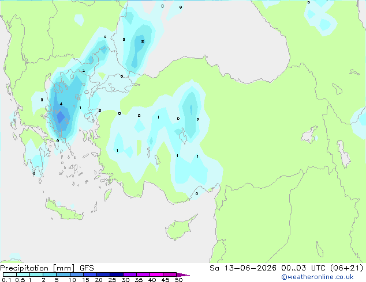Click the legend label "20"
The width and height of the screenshot is (366, 282).
coord(99,280)
